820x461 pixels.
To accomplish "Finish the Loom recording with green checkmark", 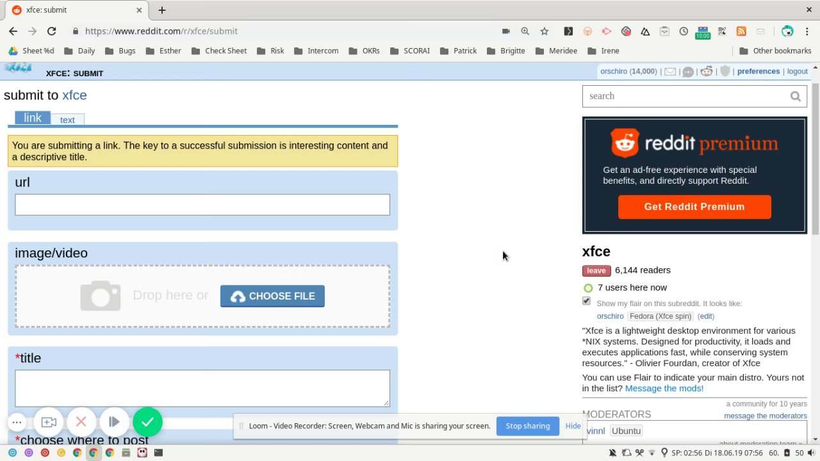I will click(x=147, y=422).
